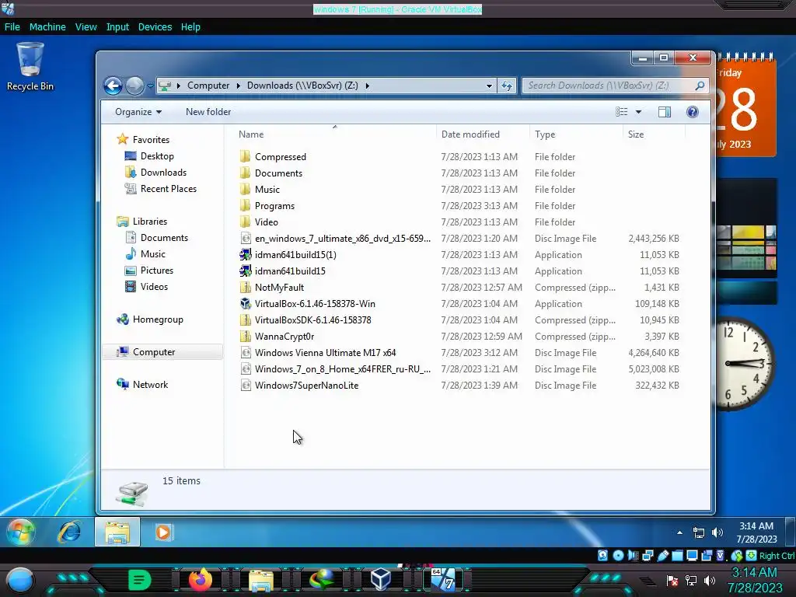Viewport: 796px width, 597px height.
Task: Select Favorites in the navigation pane
Action: 151,140
